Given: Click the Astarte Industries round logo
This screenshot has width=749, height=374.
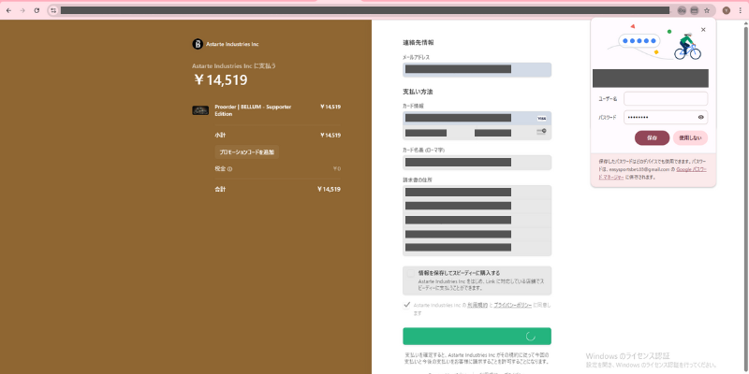Looking at the screenshot, I should click(198, 44).
